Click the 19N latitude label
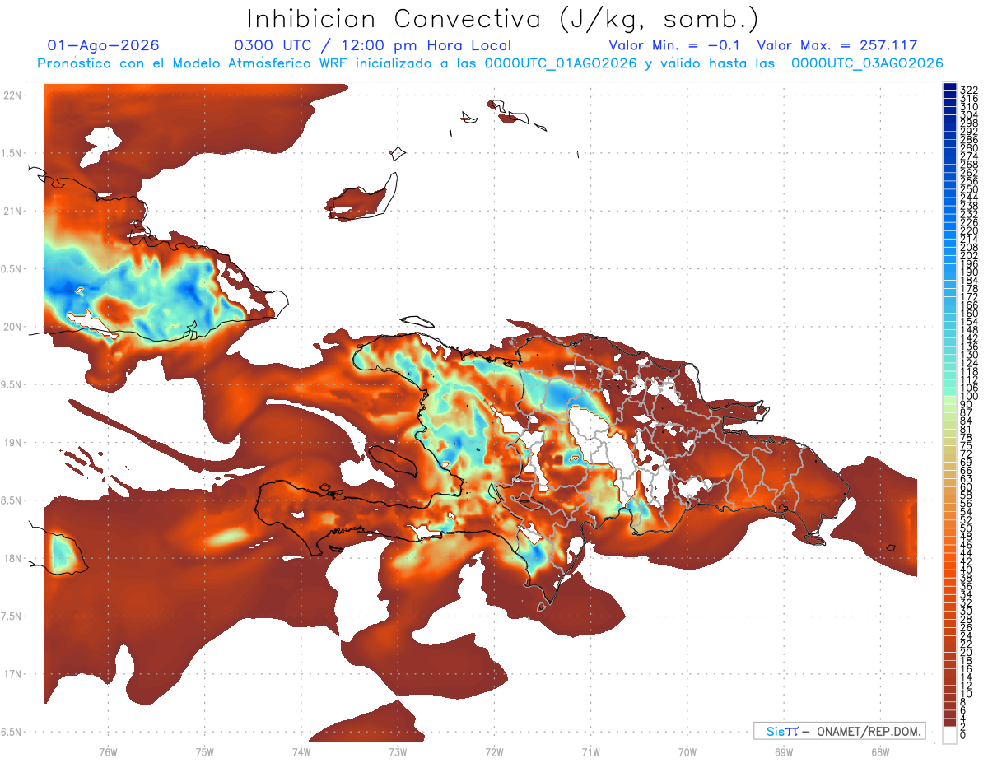Viewport: 988px width, 763px height. (x=11, y=443)
